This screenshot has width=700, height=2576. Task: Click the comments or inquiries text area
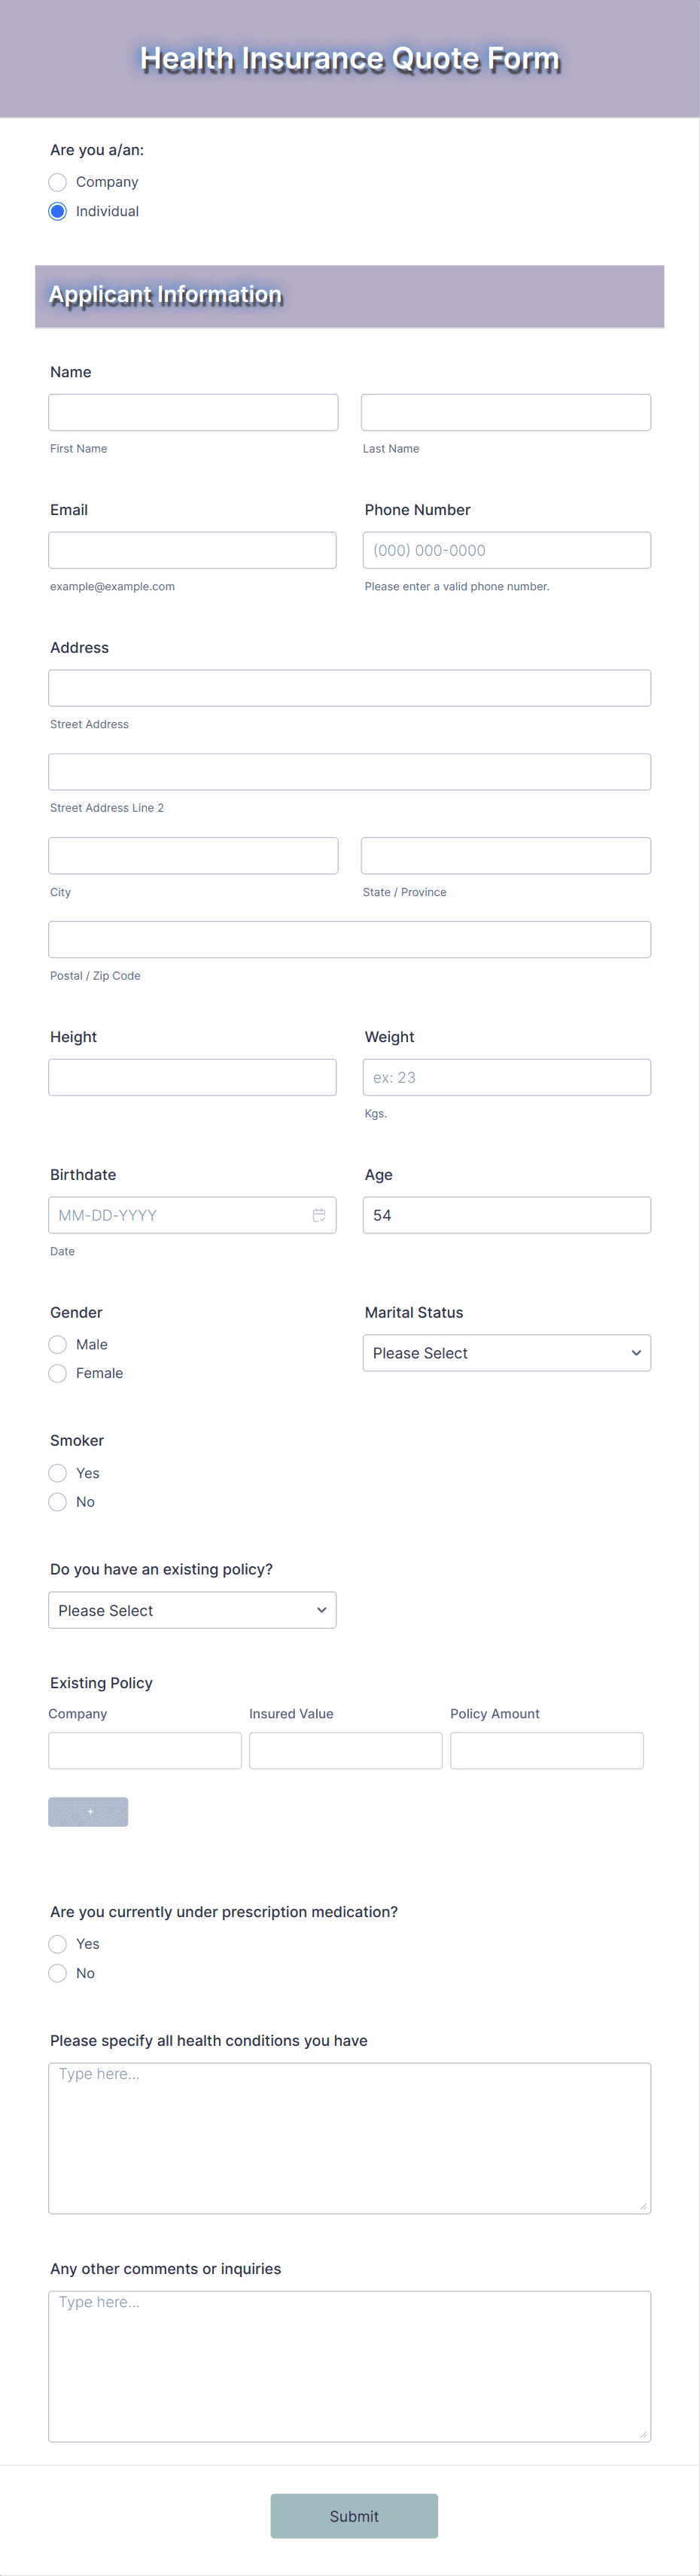[x=349, y=2360]
